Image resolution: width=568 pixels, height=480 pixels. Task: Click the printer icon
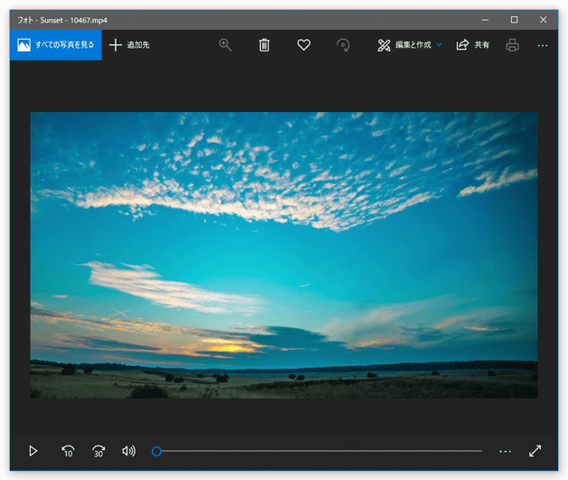click(512, 45)
